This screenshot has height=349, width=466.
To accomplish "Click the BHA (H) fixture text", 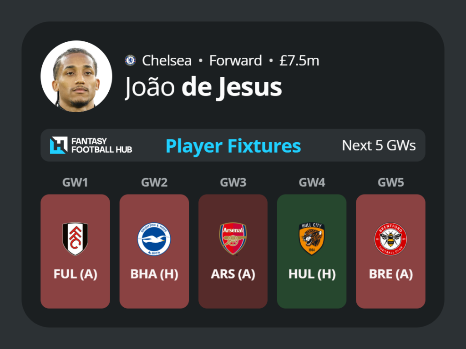I will coord(154,274).
